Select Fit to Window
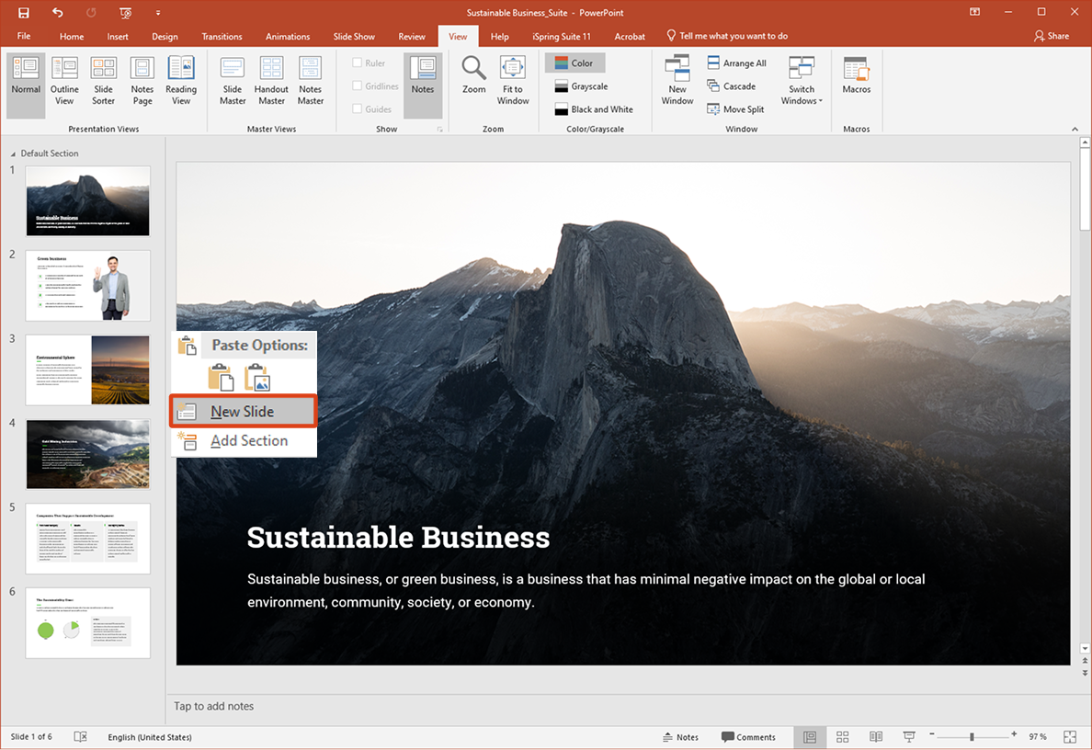Screen dimensions: 1092x750 [512, 79]
